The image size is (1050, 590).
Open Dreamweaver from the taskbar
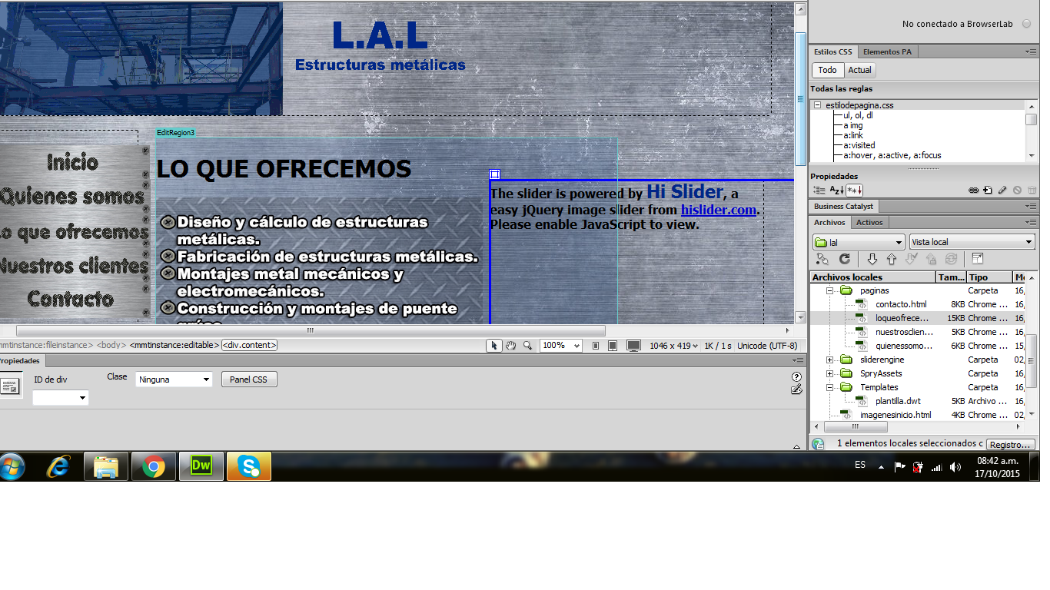tap(201, 466)
